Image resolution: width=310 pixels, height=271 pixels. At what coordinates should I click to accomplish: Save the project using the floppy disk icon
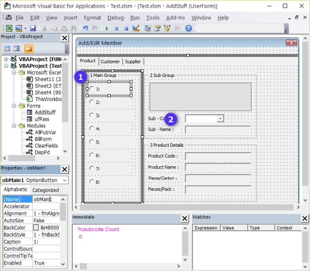click(x=33, y=28)
